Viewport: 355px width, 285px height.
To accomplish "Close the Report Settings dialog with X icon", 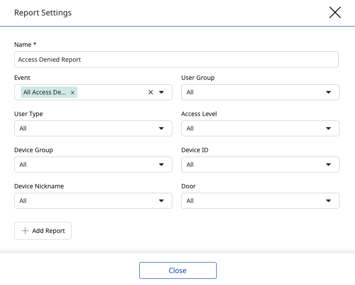I will pos(335,12).
